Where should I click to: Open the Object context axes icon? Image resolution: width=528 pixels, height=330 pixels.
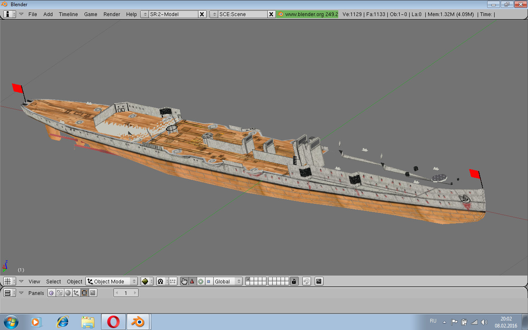point(76,293)
